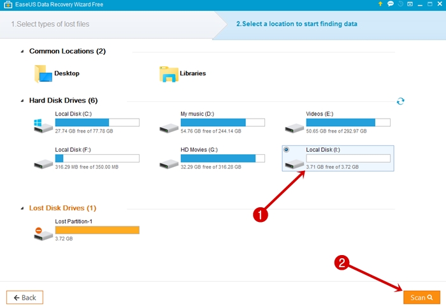Click '27.74 GB free of 77.78 GB' text

(84, 131)
